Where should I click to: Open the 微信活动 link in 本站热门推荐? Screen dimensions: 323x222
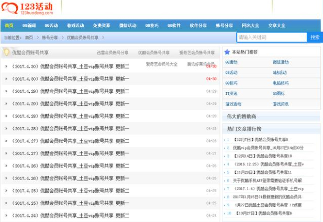(281, 62)
